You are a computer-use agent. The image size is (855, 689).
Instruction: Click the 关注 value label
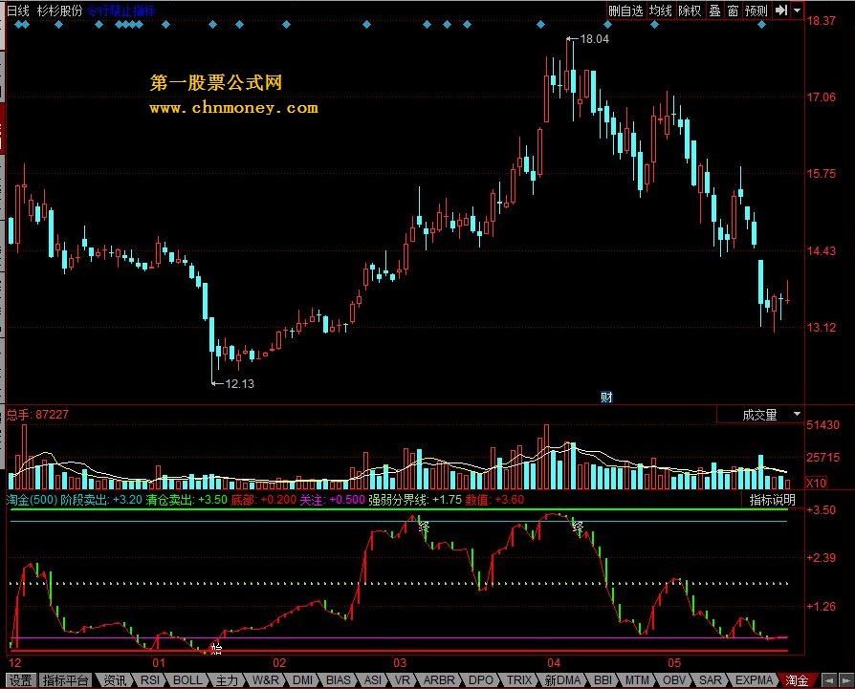tap(332, 500)
